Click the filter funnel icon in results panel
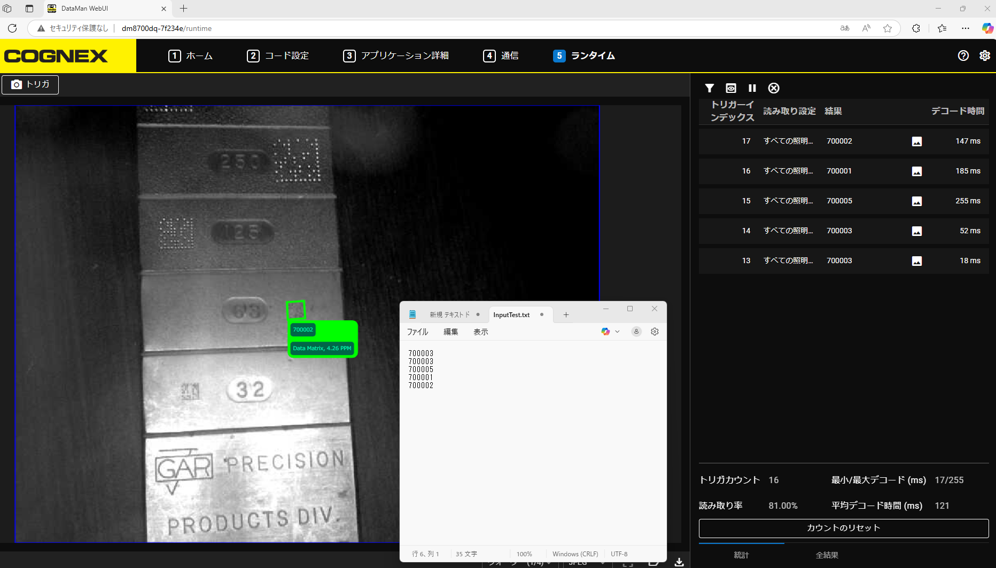The image size is (996, 568). click(x=710, y=88)
